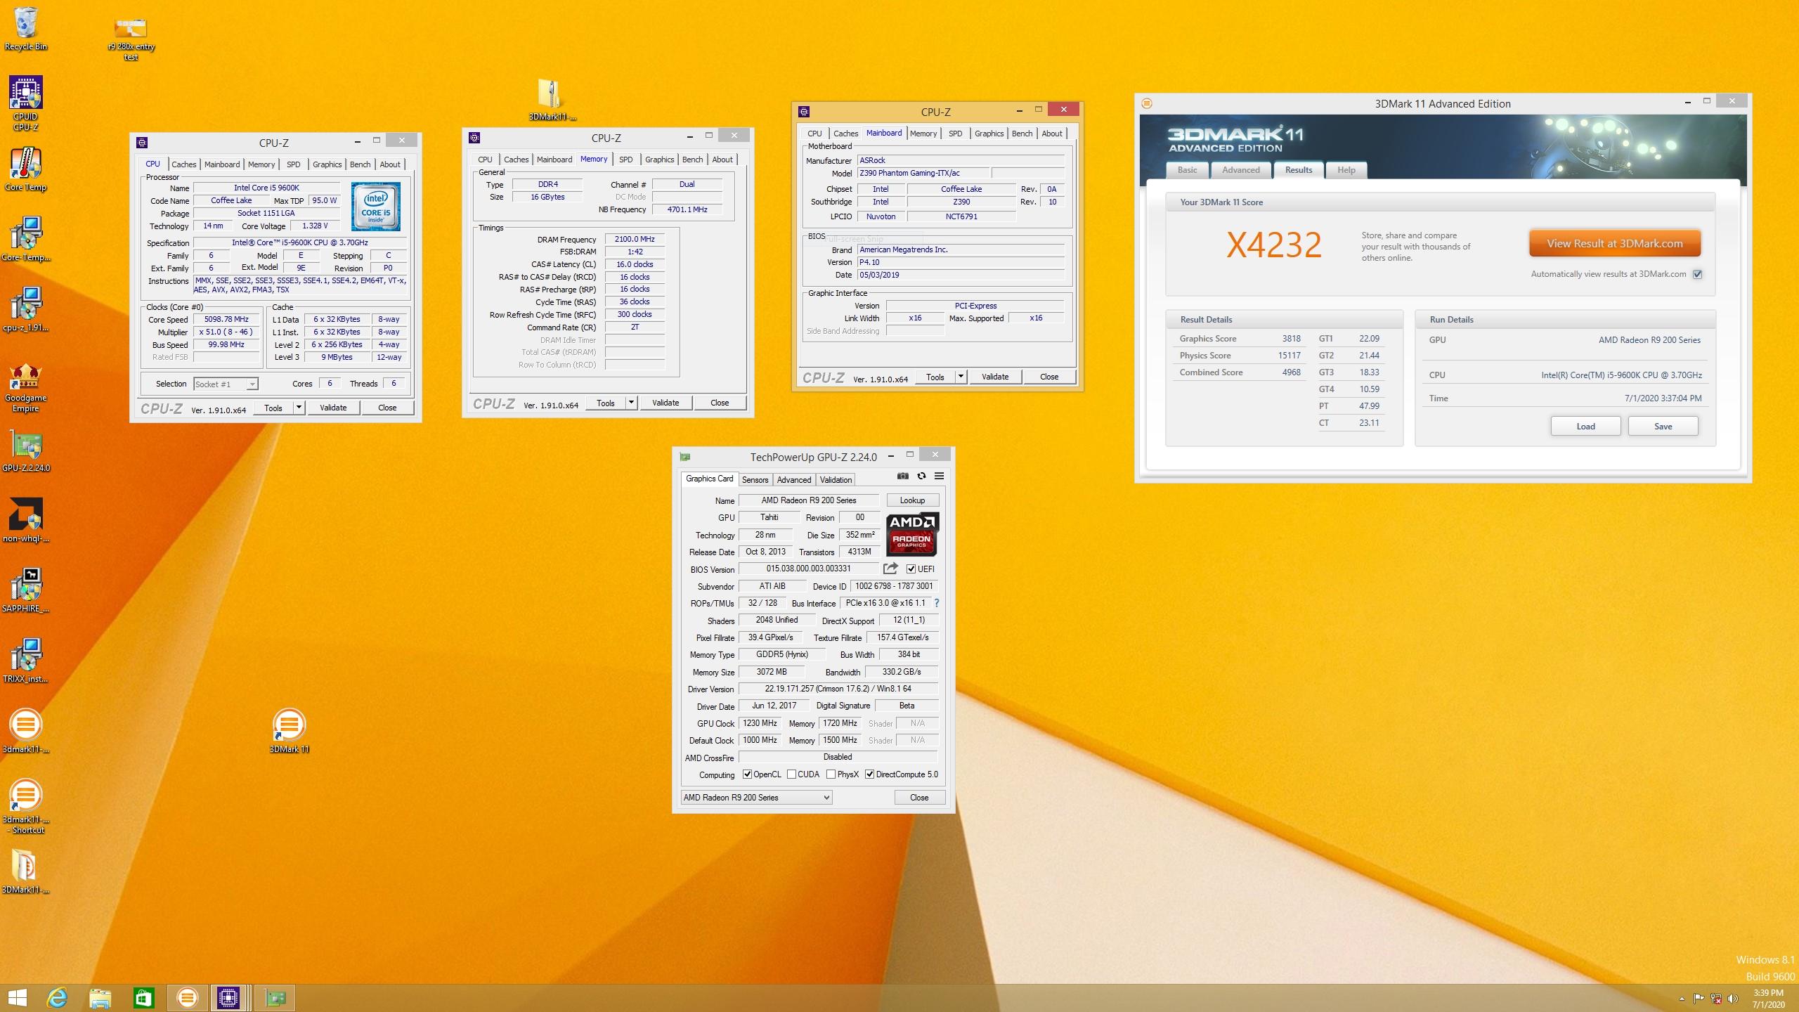Click the Load button in 3DMark
The height and width of the screenshot is (1012, 1799).
(x=1586, y=426)
